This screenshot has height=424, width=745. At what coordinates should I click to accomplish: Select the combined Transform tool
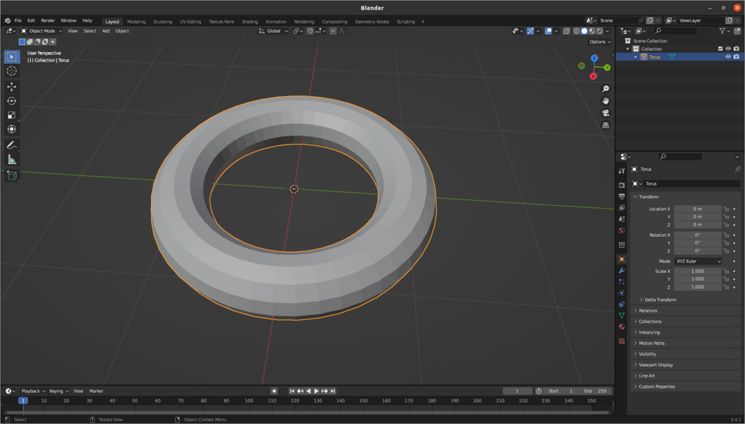tap(12, 130)
